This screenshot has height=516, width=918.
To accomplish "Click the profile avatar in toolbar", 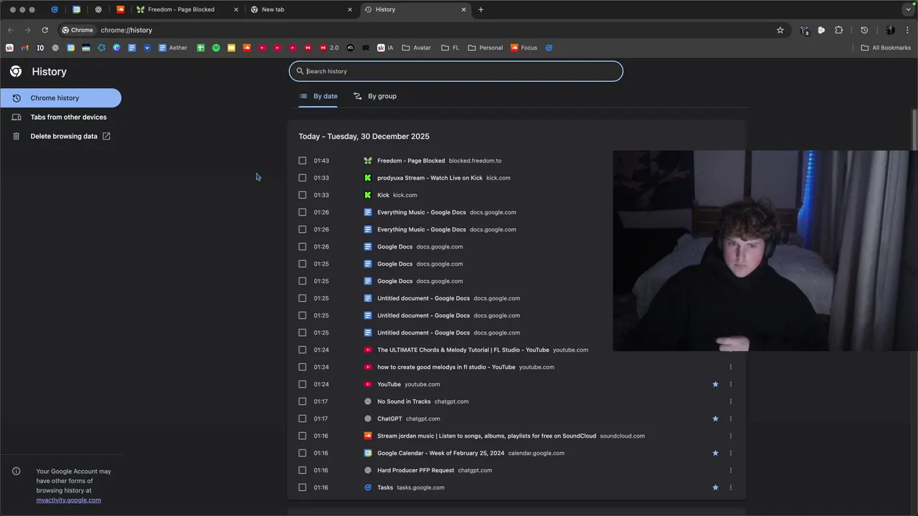I will pos(890,30).
